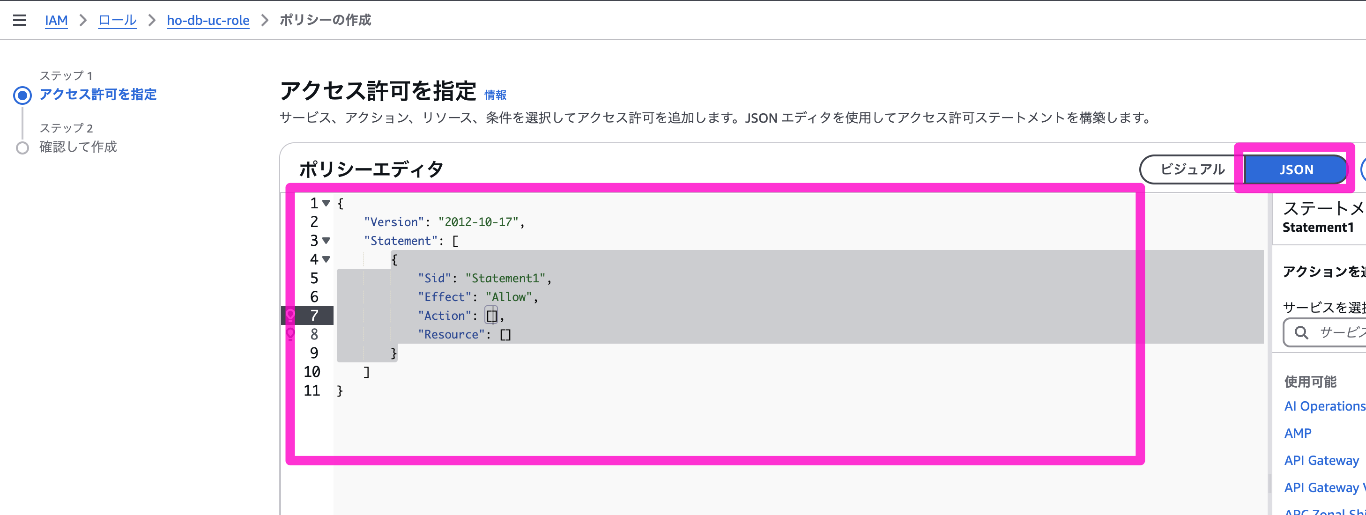
Task: Click the lightbulb hint icon on line 8
Action: (x=290, y=334)
